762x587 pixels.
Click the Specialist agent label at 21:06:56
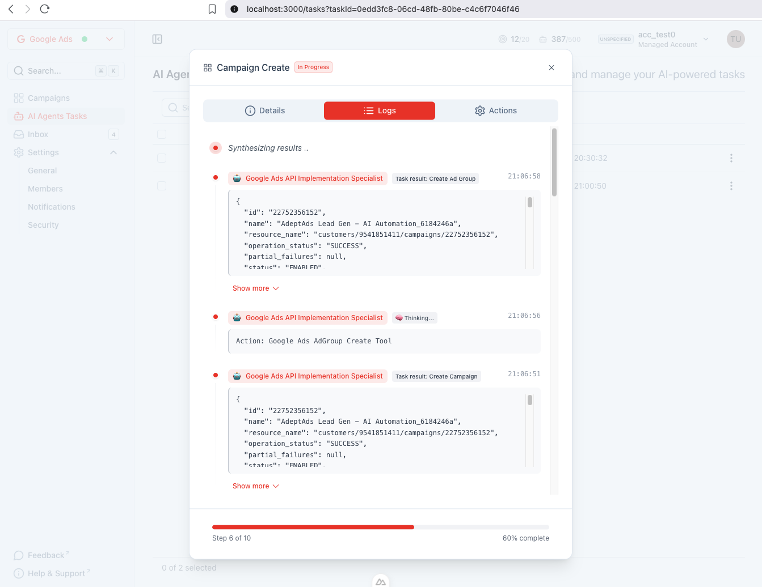point(308,318)
